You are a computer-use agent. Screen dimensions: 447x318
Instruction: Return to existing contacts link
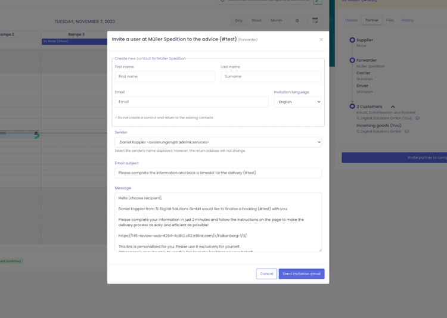pos(165,118)
